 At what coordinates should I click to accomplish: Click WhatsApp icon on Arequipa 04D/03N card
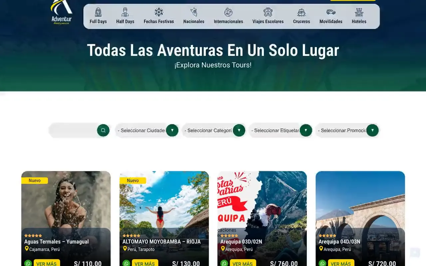click(x=322, y=263)
